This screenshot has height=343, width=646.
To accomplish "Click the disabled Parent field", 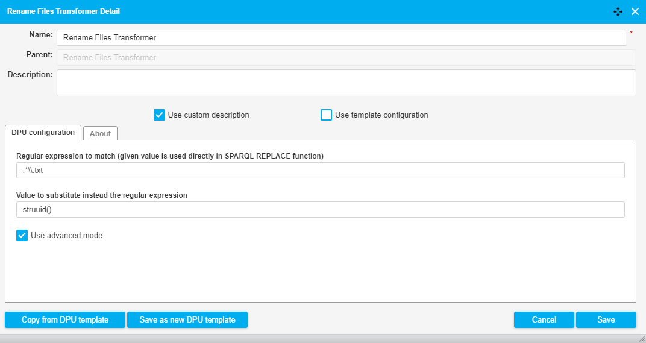I will [x=346, y=58].
